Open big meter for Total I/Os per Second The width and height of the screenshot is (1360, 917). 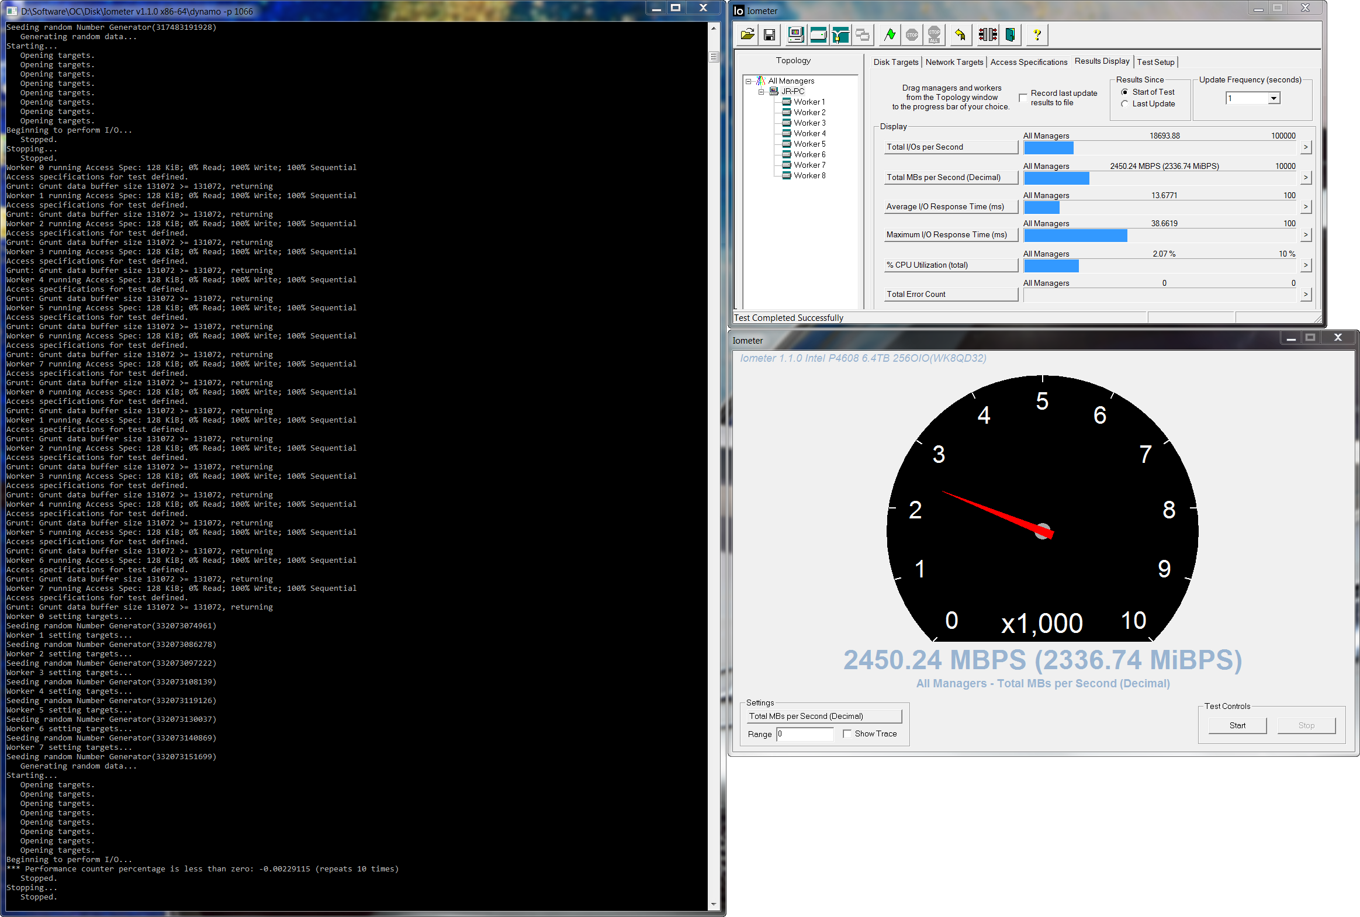[x=1306, y=147]
